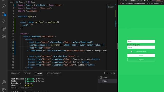
Task: Open the Accounts menu icon
Action: coord(4,82)
